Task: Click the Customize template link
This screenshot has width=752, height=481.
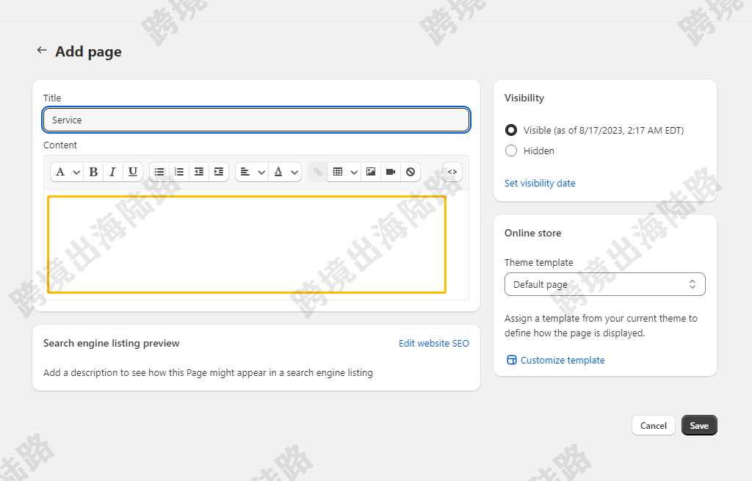Action: coord(555,360)
